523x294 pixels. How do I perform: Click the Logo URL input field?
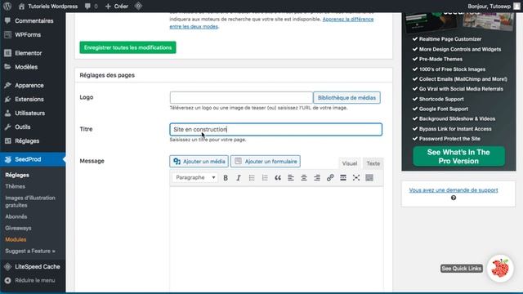[241, 98]
